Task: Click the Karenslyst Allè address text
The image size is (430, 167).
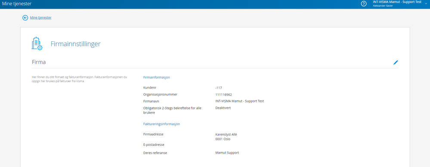Action: pyautogui.click(x=226, y=134)
